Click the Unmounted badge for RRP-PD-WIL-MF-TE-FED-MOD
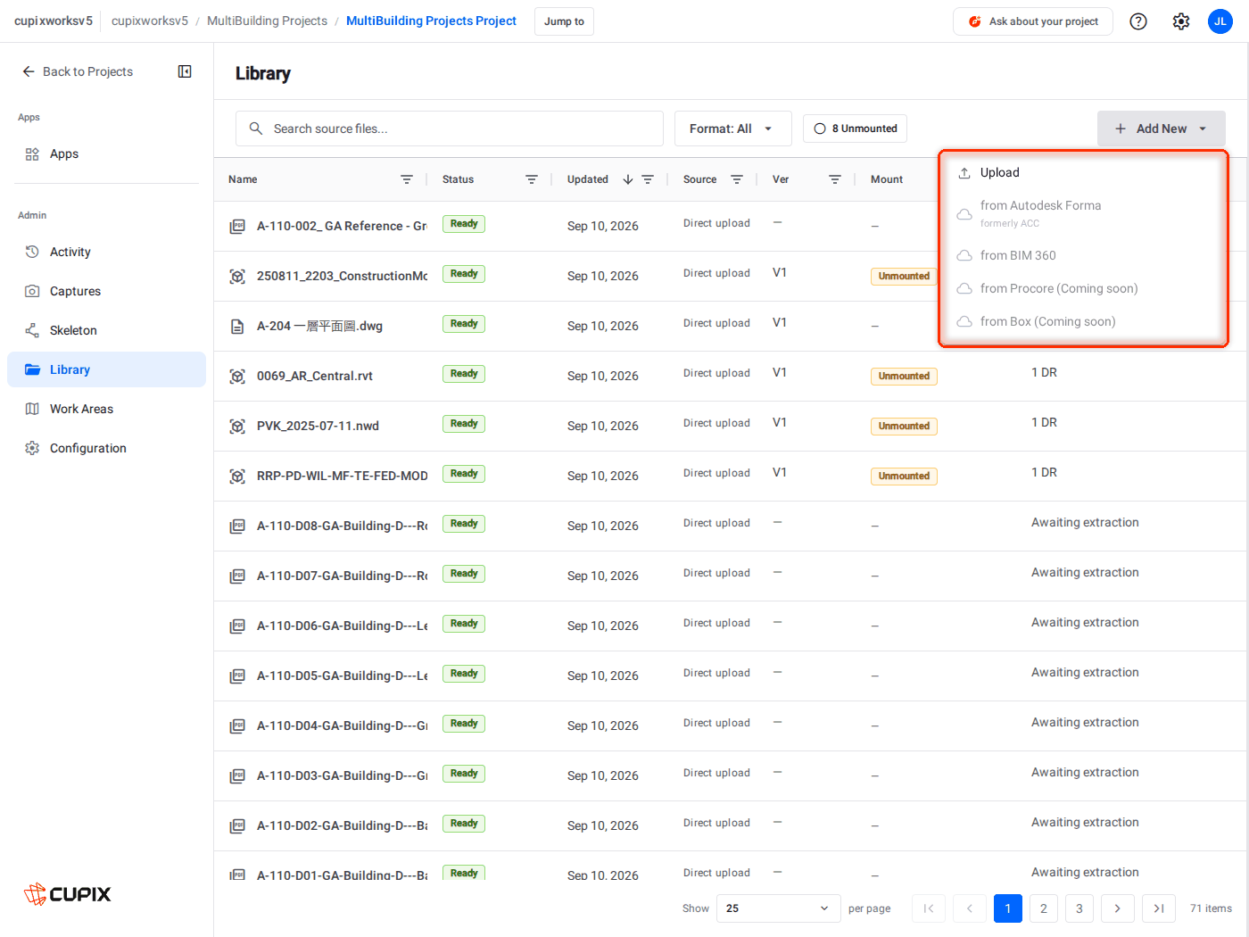This screenshot has height=937, width=1249. pyautogui.click(x=904, y=477)
